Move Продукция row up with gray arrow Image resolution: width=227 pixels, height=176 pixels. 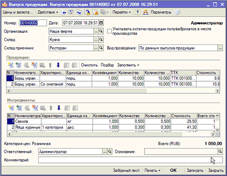tap(50, 65)
